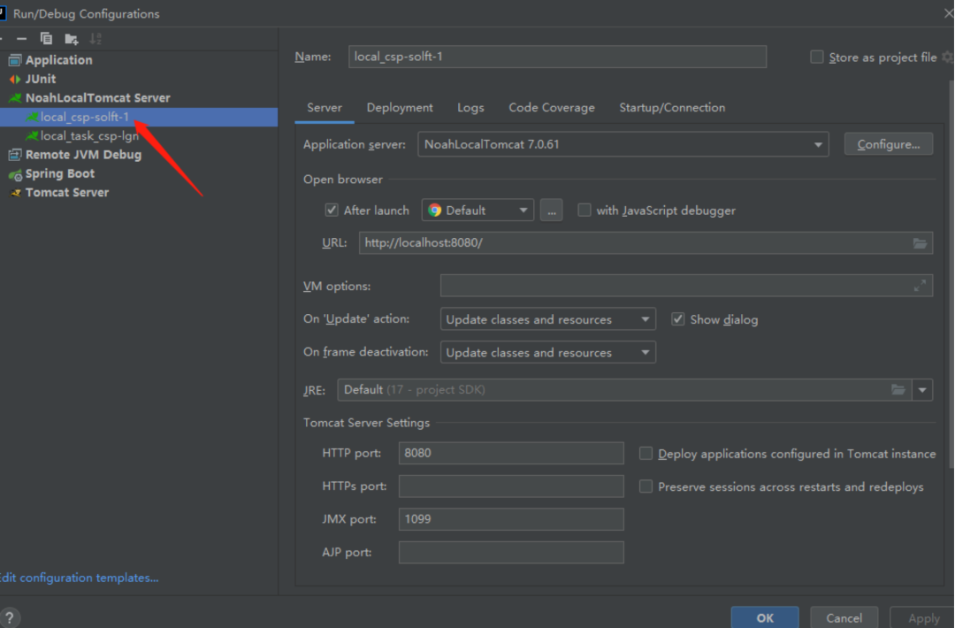
Task: Switch to the Server tab
Action: click(324, 108)
